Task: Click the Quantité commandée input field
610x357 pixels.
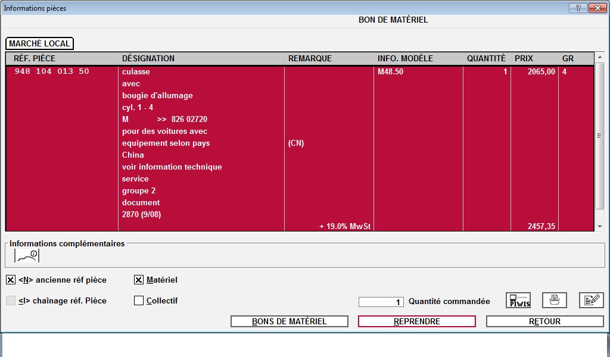Action: 381,302
